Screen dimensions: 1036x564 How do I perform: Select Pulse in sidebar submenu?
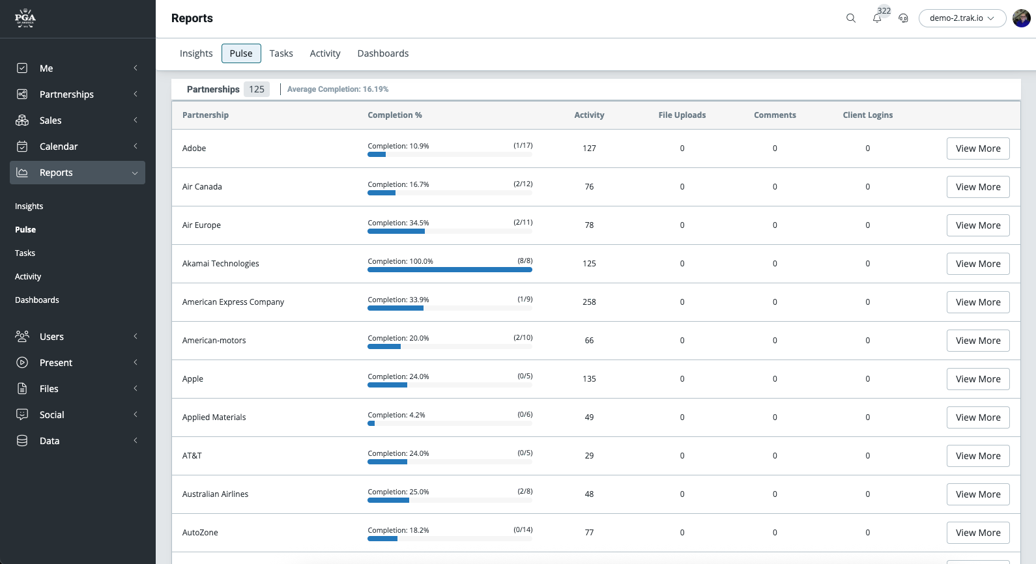25,229
